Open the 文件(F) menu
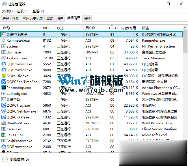 click(x=7, y=11)
